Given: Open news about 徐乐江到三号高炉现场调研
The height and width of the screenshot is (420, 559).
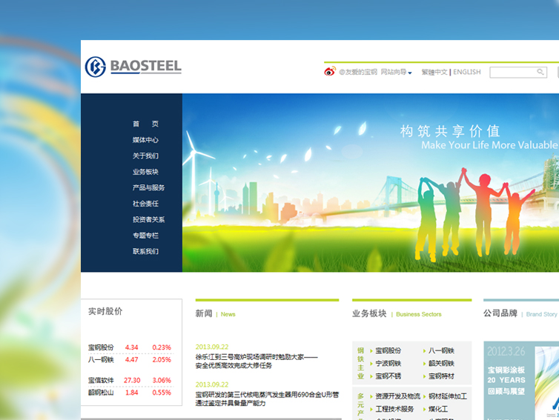Looking at the screenshot, I should pos(257,361).
